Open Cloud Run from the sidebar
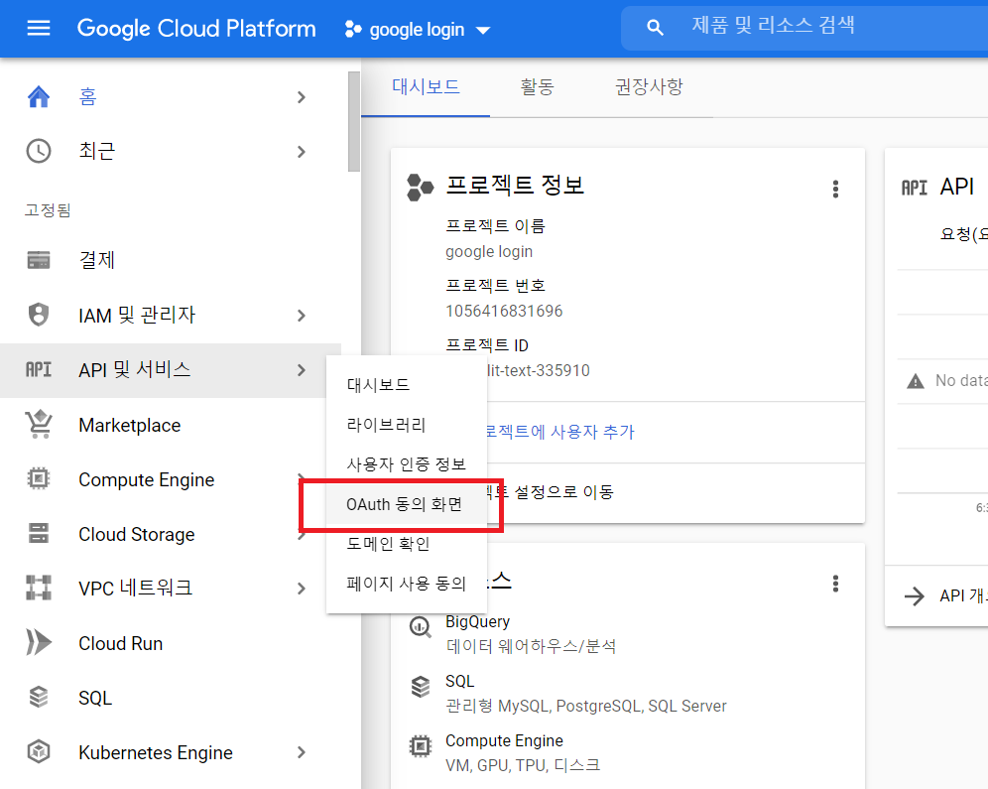 click(x=121, y=643)
